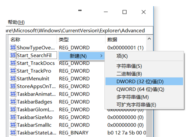Viewport: 188px width, 137px height.
Task: Select the TaskbarAnimat... entry name
Action: coord(36,94)
